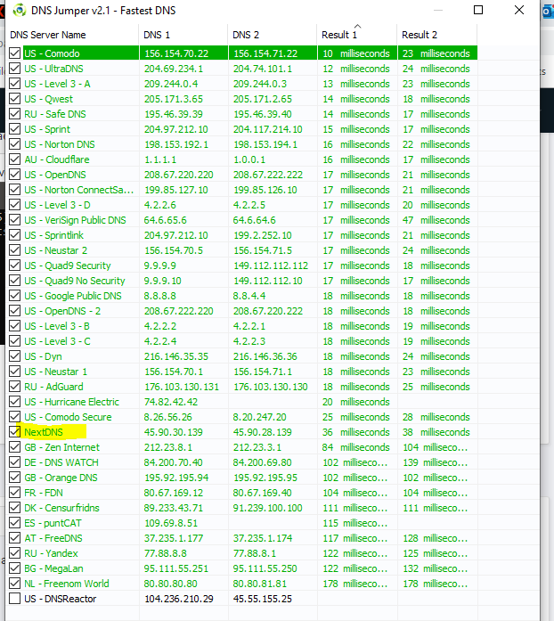Select US - OpenDNS - 2 entry
554x621 pixels.
tap(62, 311)
